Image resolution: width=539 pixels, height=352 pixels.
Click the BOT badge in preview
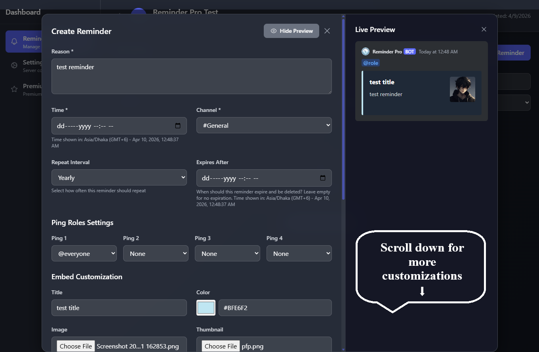click(409, 52)
